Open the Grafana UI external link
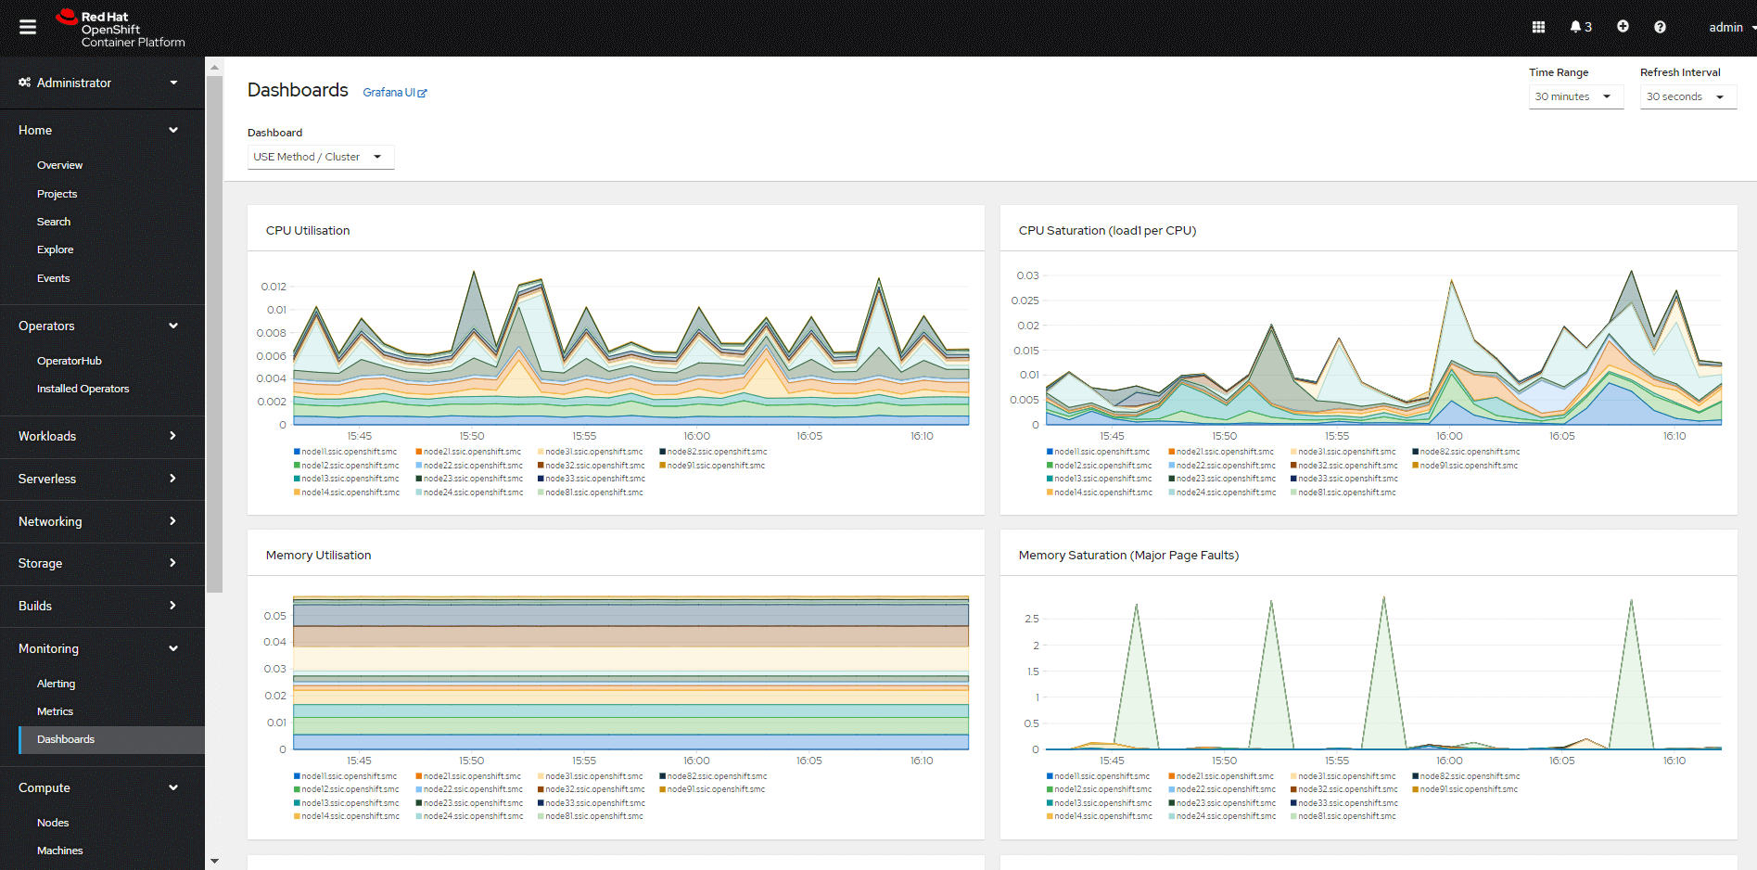1757x870 pixels. (394, 93)
